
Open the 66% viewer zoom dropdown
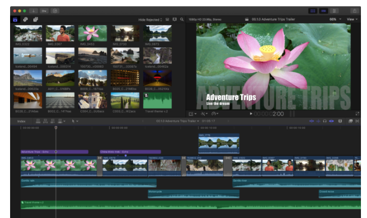tap(335, 19)
